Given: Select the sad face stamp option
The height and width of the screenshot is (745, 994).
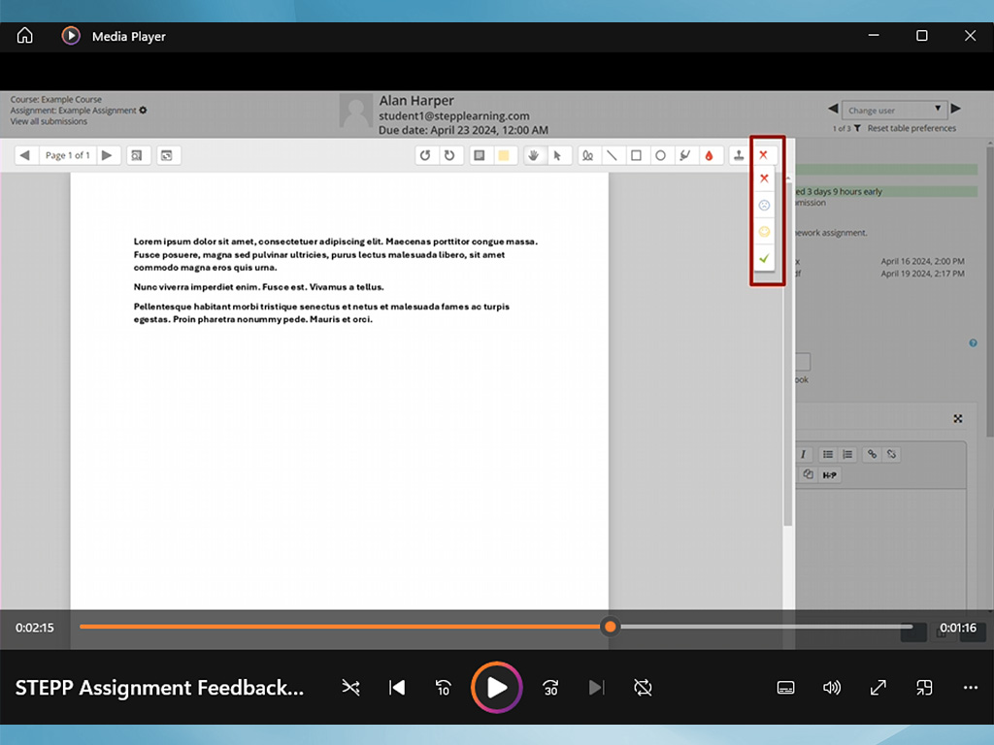Looking at the screenshot, I should 764,206.
